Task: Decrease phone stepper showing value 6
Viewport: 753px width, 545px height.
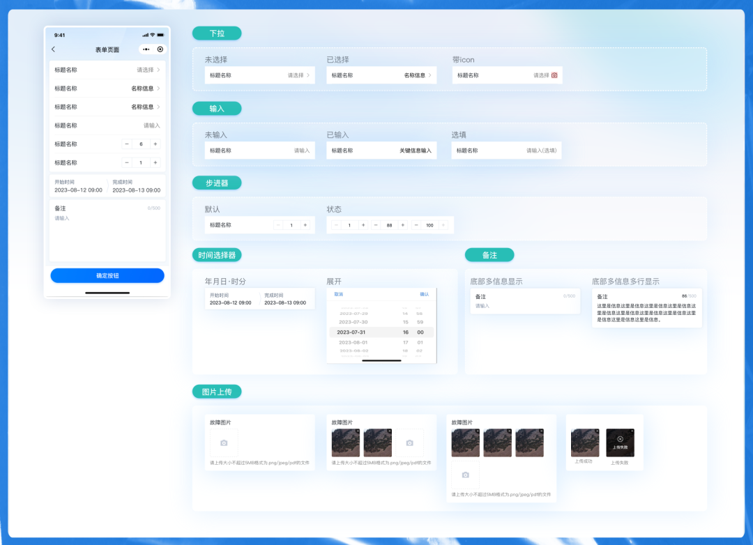Action: pyautogui.click(x=127, y=144)
